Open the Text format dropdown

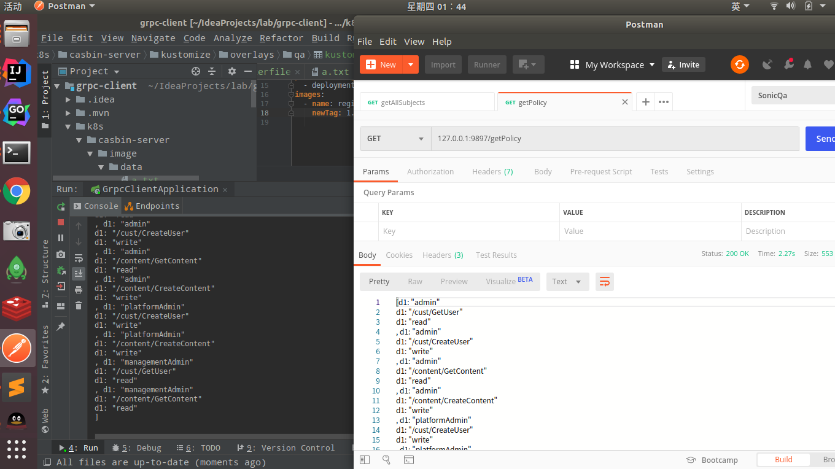[567, 282]
